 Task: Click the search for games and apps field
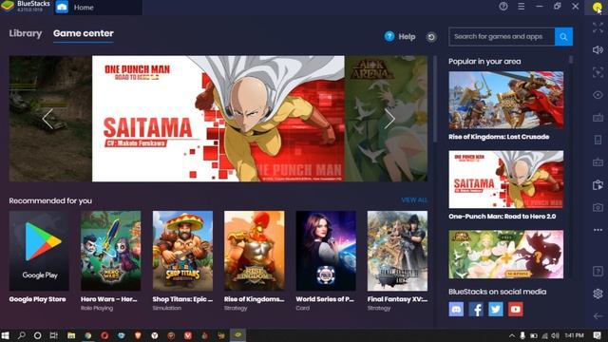pyautogui.click(x=502, y=37)
